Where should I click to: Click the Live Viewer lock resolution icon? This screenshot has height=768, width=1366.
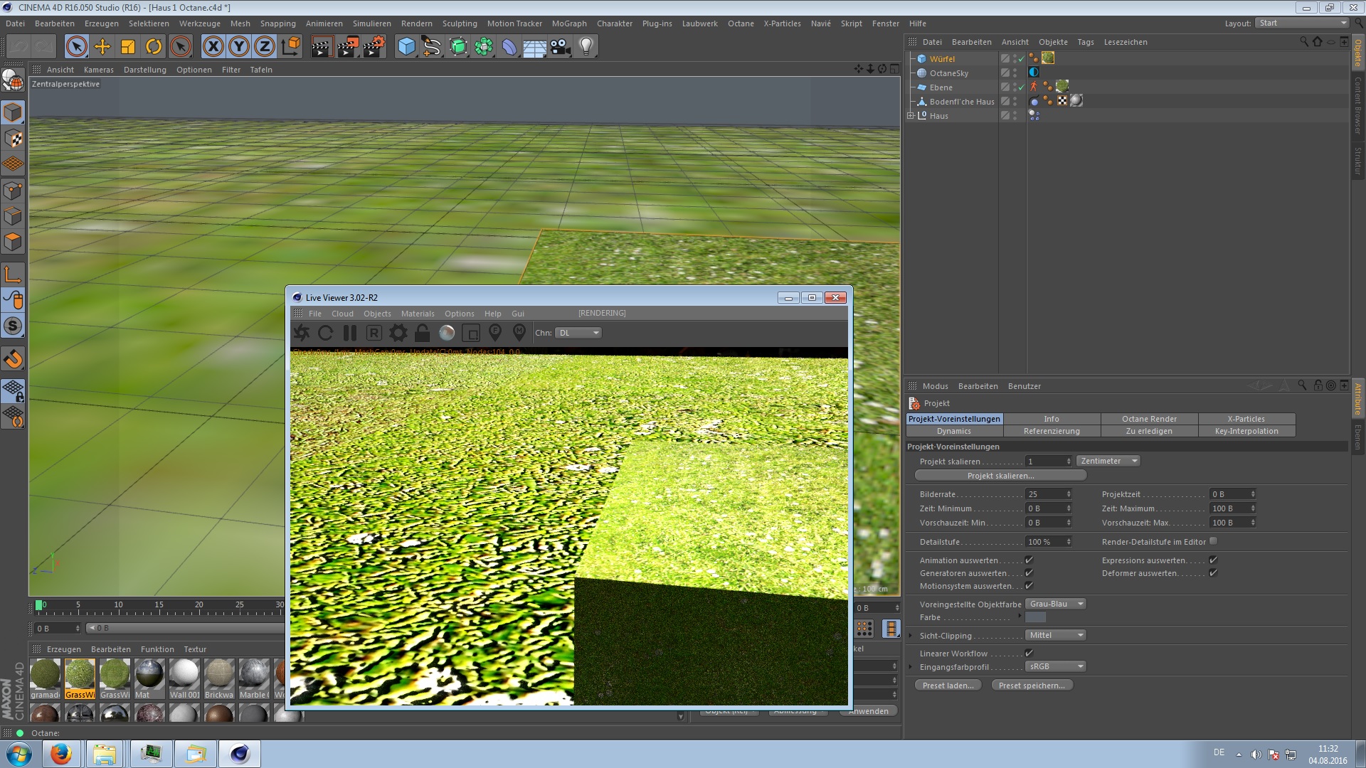click(422, 333)
